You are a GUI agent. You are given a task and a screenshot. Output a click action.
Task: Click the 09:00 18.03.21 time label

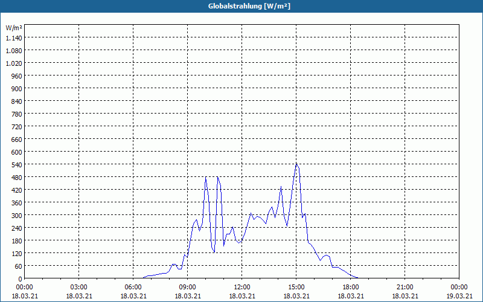pyautogui.click(x=188, y=292)
